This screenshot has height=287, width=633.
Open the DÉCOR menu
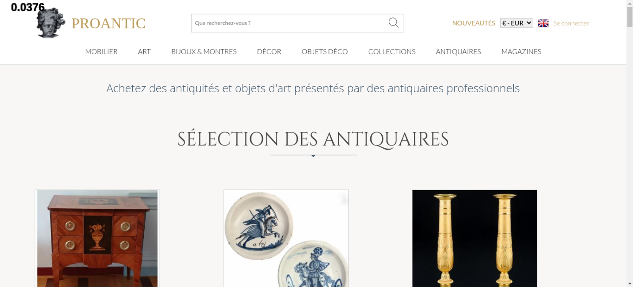(269, 52)
